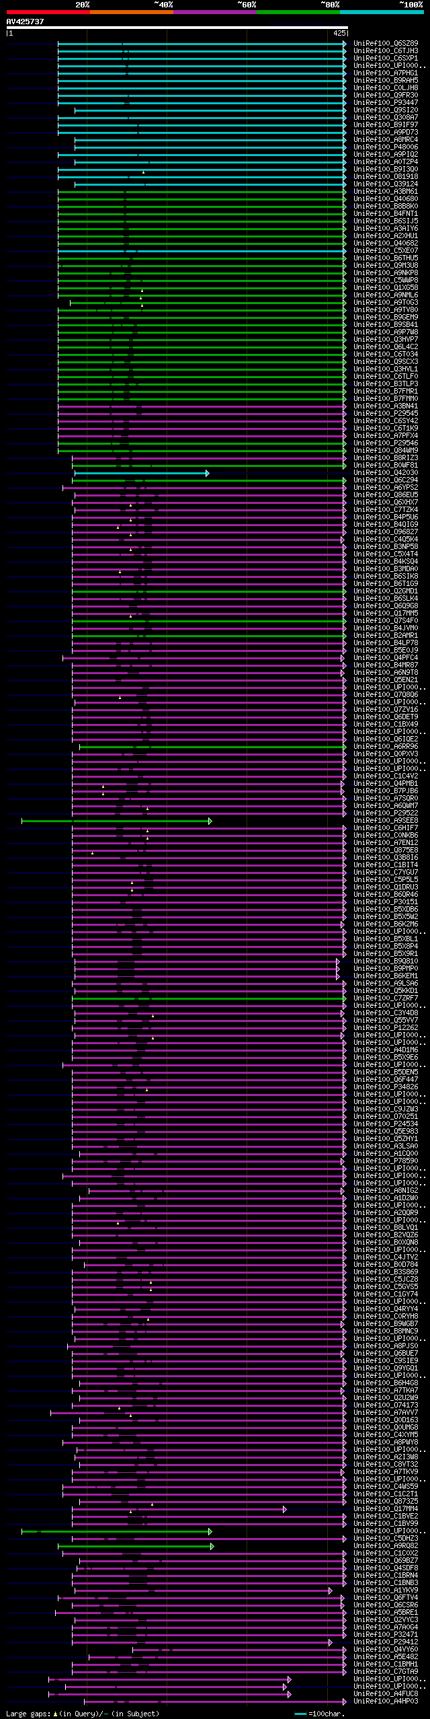430x1719 pixels.
Task: Select the UniRef100_C7TZK4 label
Action: (x=386, y=510)
